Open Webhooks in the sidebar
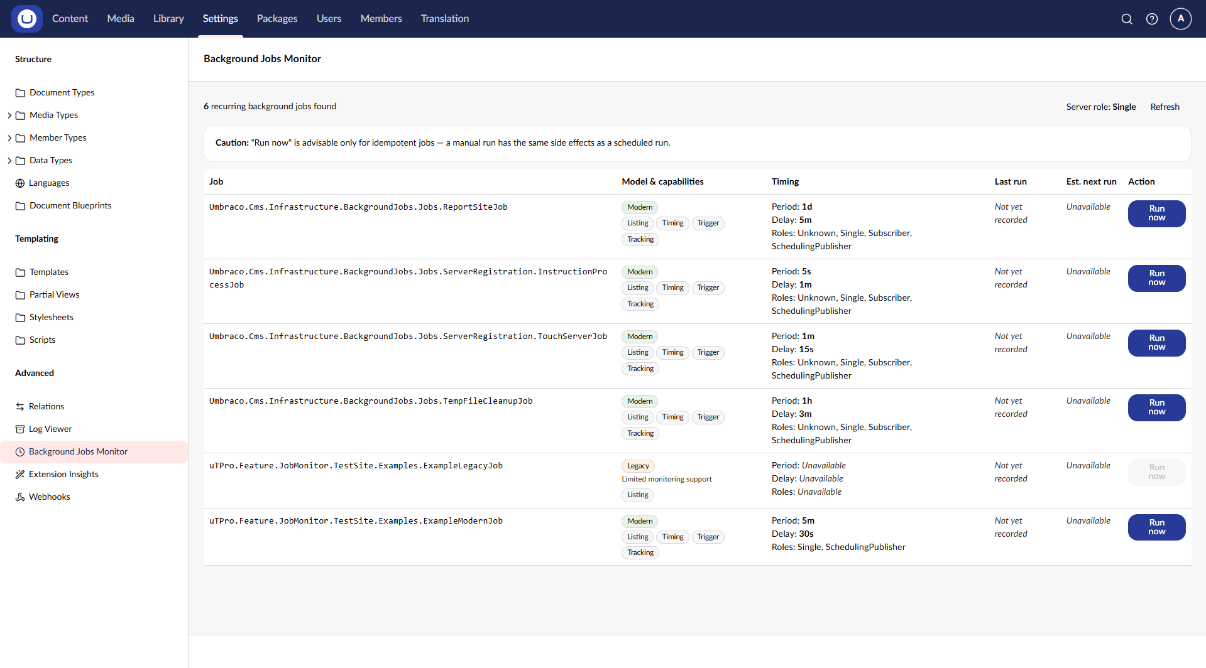The height and width of the screenshot is (668, 1206). pyautogui.click(x=49, y=497)
